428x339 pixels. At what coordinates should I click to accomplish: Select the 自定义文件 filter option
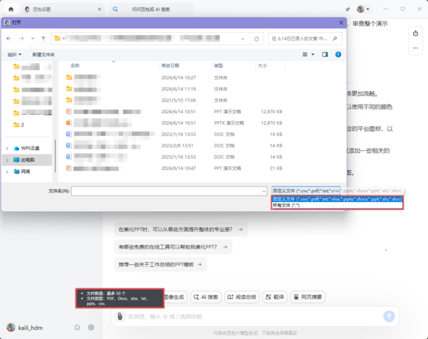click(x=337, y=199)
